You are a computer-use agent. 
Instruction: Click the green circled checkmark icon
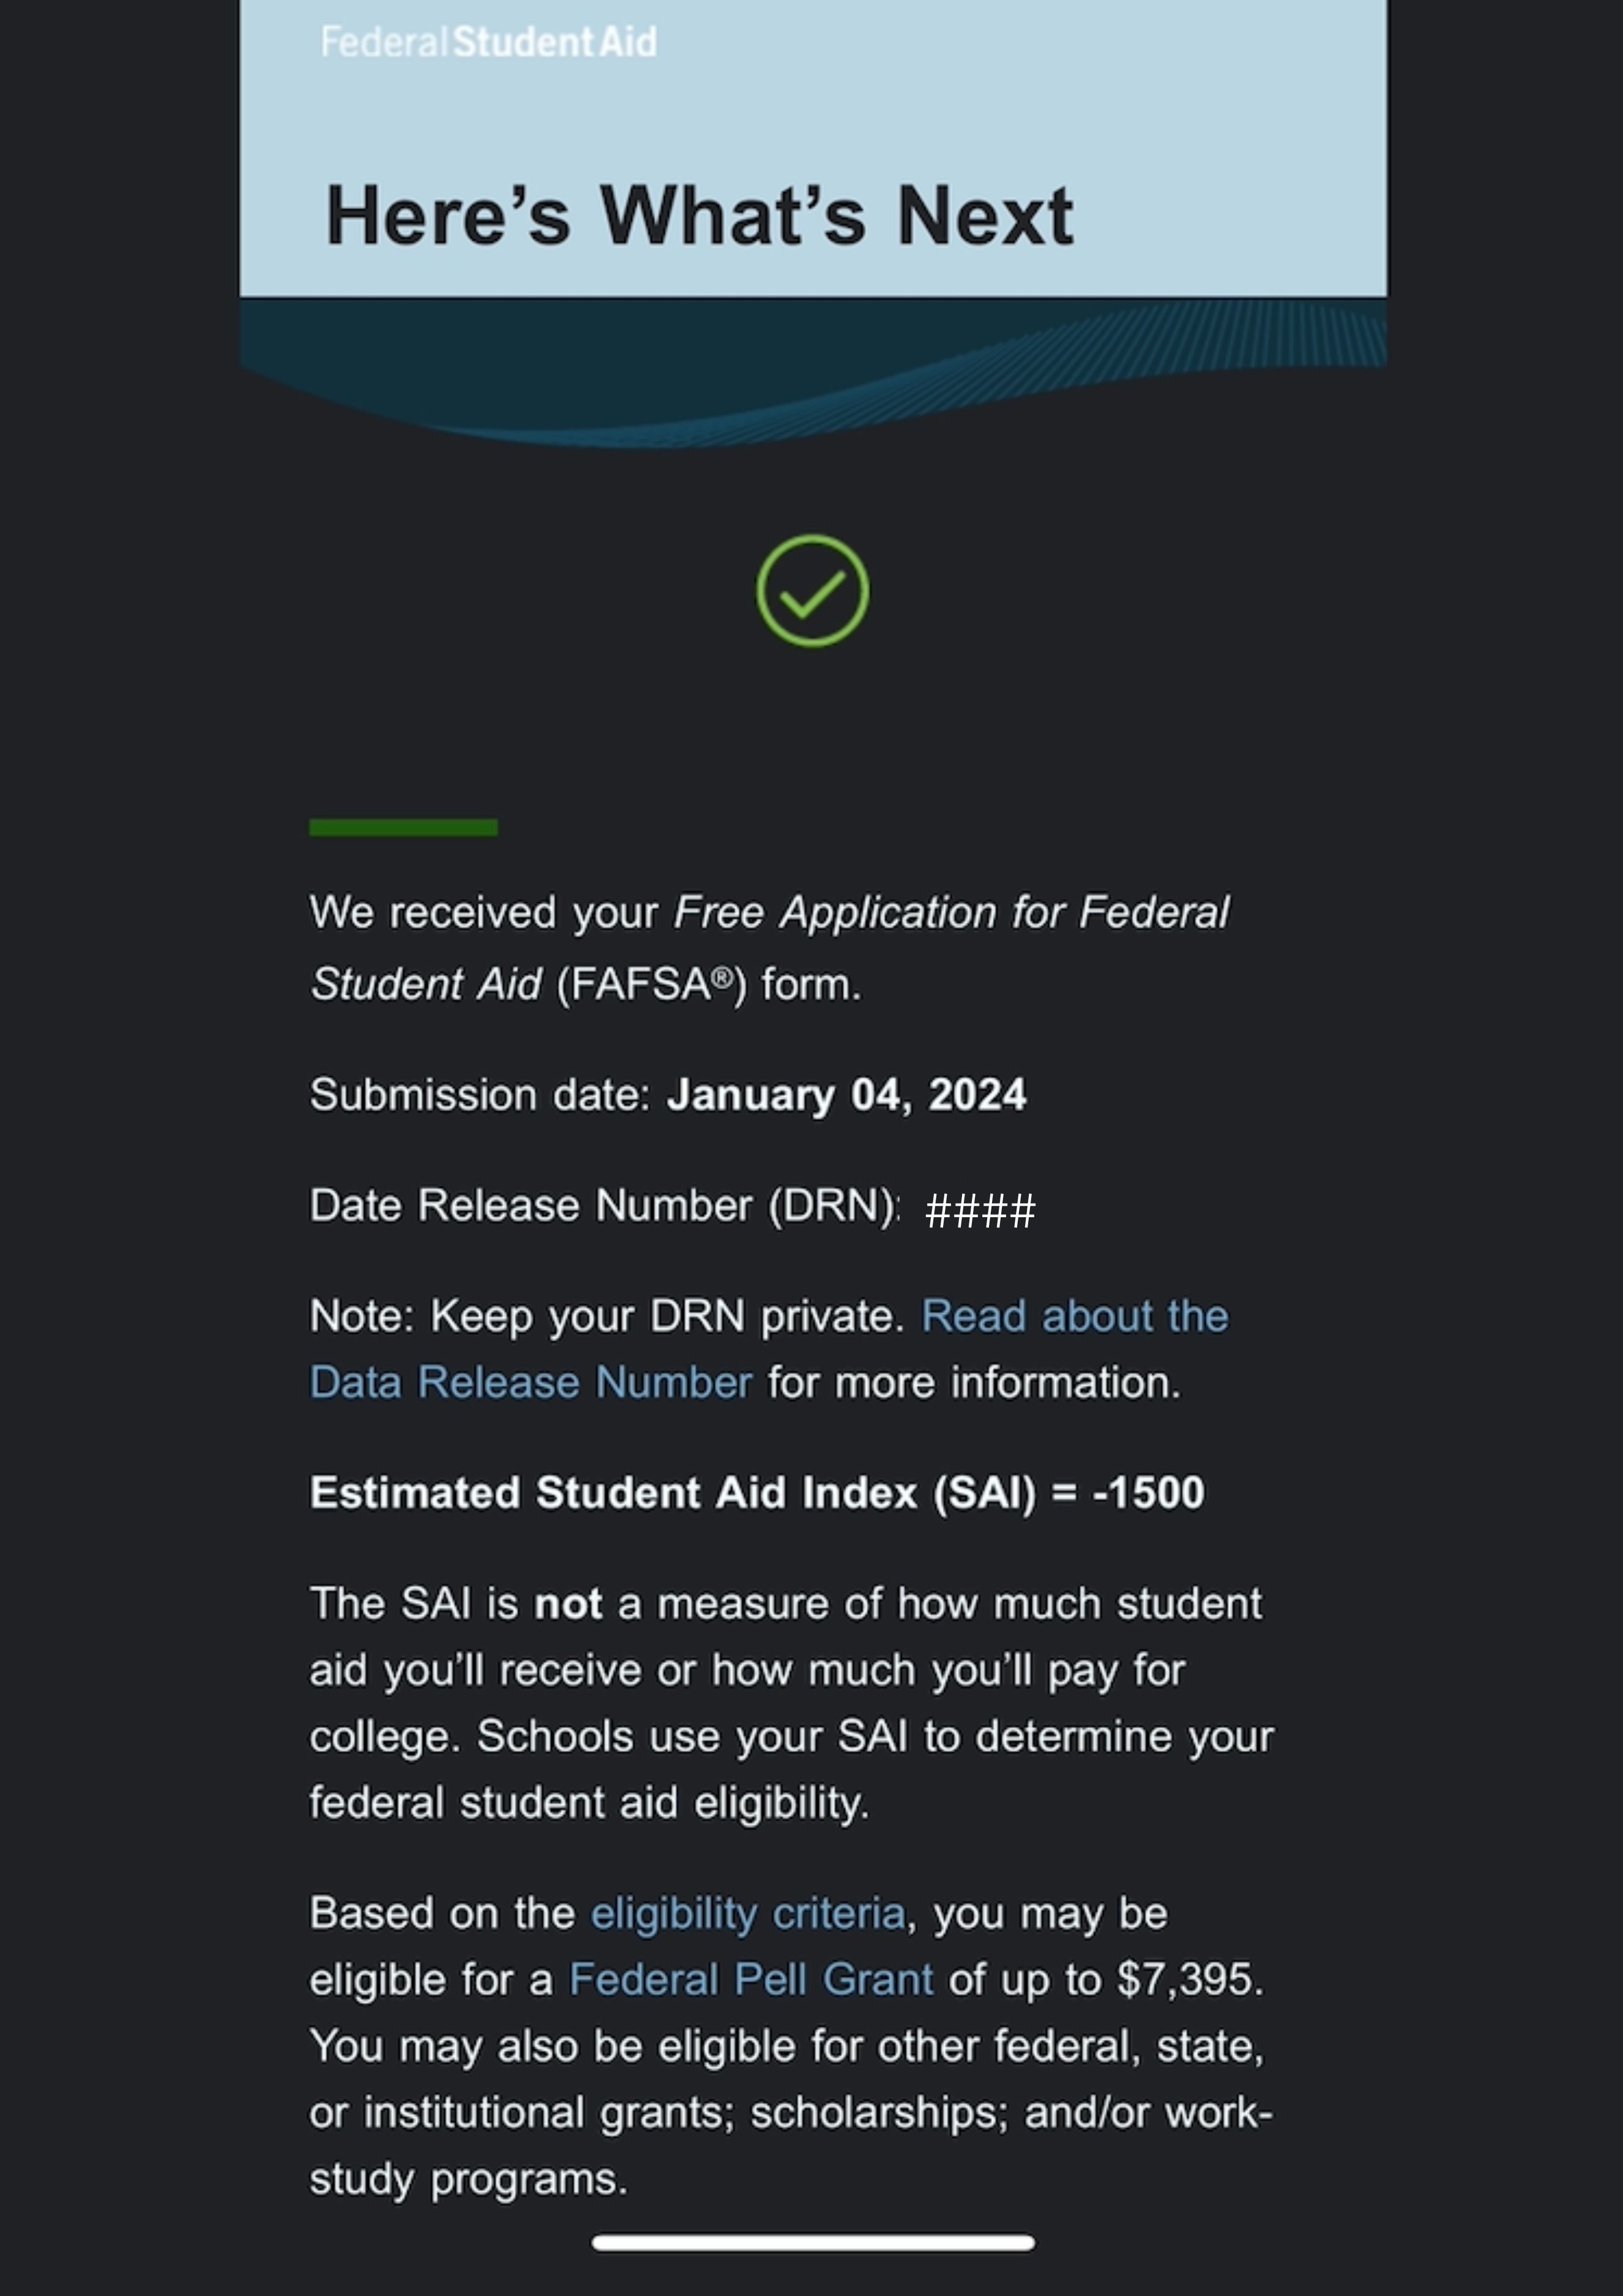[812, 591]
